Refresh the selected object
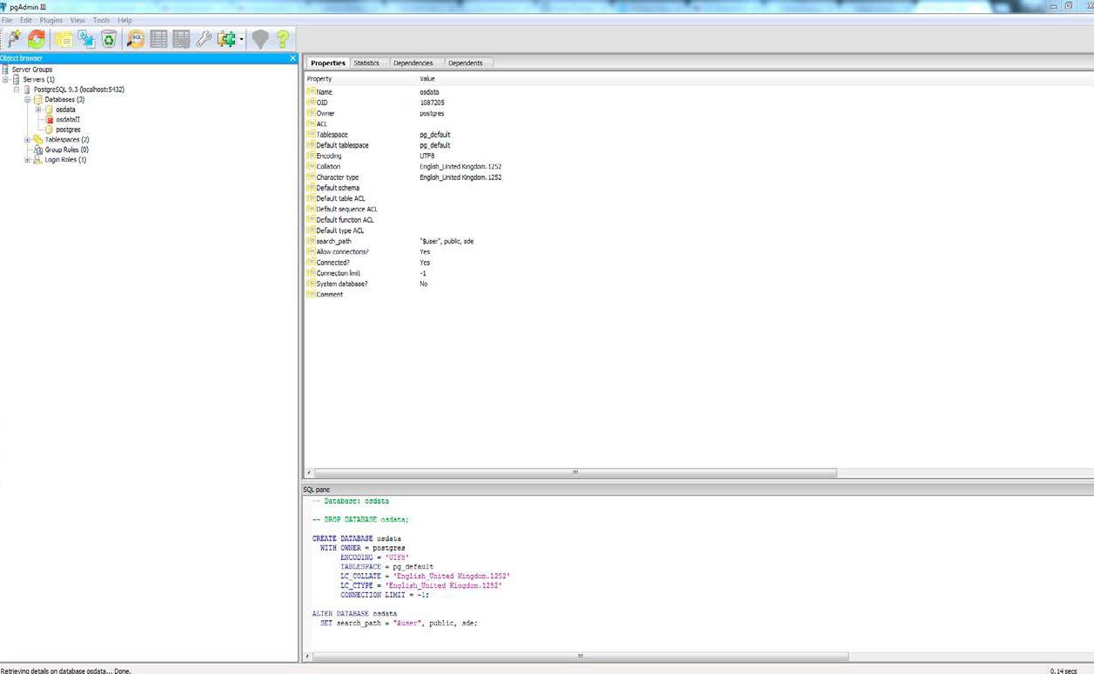 tap(36, 39)
